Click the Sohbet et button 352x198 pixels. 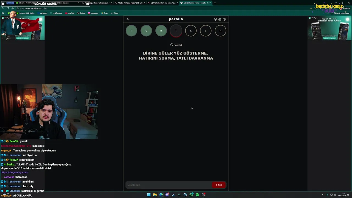click(345, 8)
